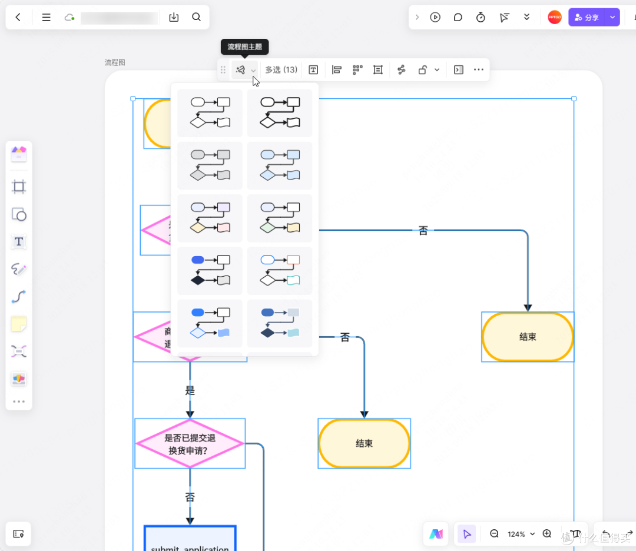Image resolution: width=636 pixels, height=551 pixels.
Task: Zoom in with the plus magnifier
Action: [547, 534]
